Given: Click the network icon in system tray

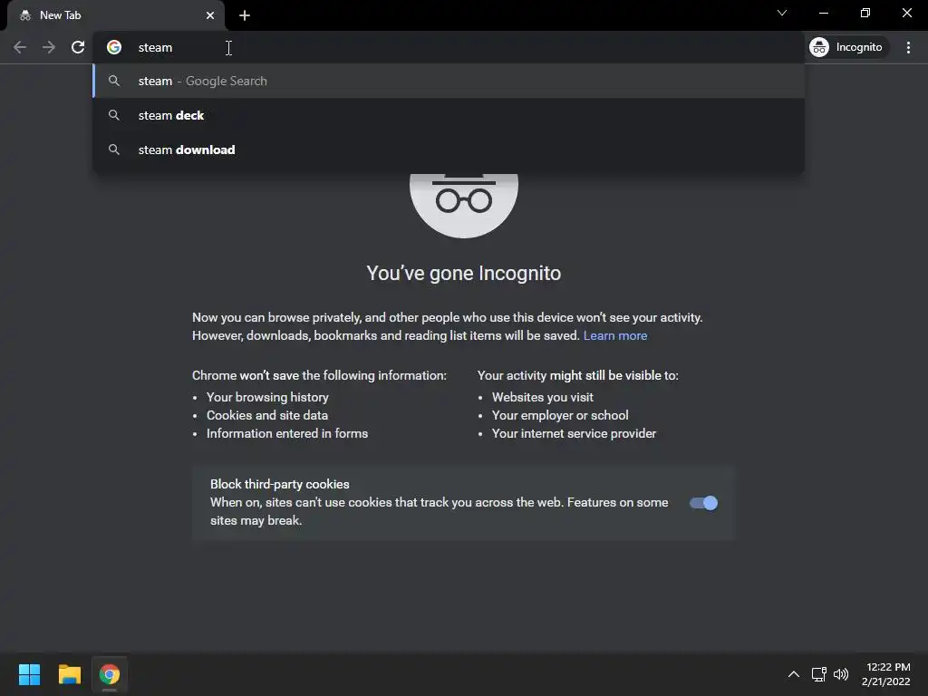Looking at the screenshot, I should (818, 674).
